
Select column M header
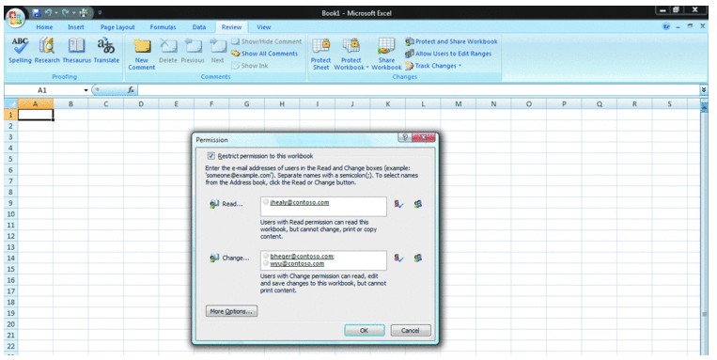click(x=459, y=104)
